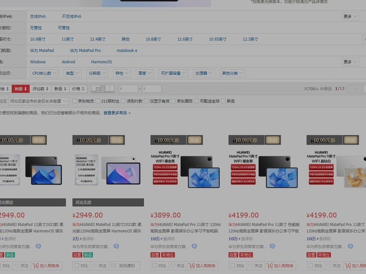Filter model 华为 MatePad Pro
Screen dimensions: 366x274
(85, 51)
